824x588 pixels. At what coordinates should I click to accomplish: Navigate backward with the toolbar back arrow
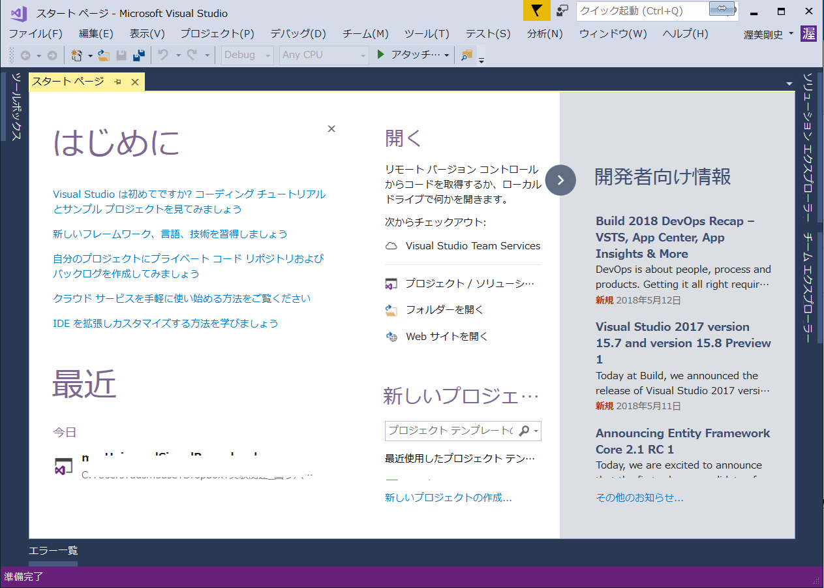coord(25,55)
